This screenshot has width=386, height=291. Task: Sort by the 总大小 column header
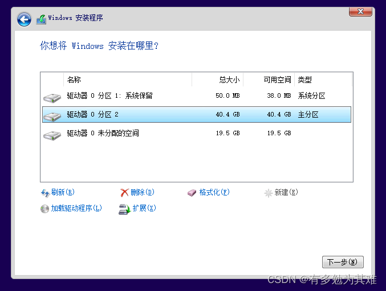click(217, 80)
